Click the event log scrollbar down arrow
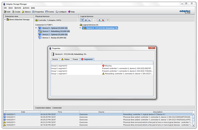 point(193,125)
